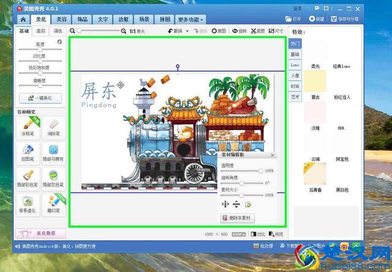This screenshot has width=392, height=272.
Task: Select the 局部马赛克 mosaic tool
Action: (x=54, y=153)
